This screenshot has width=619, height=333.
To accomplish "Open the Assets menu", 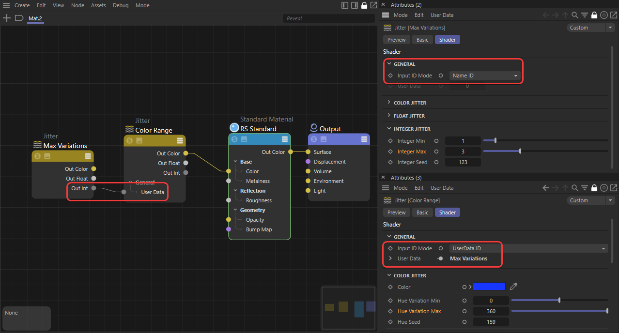I will (x=98, y=5).
